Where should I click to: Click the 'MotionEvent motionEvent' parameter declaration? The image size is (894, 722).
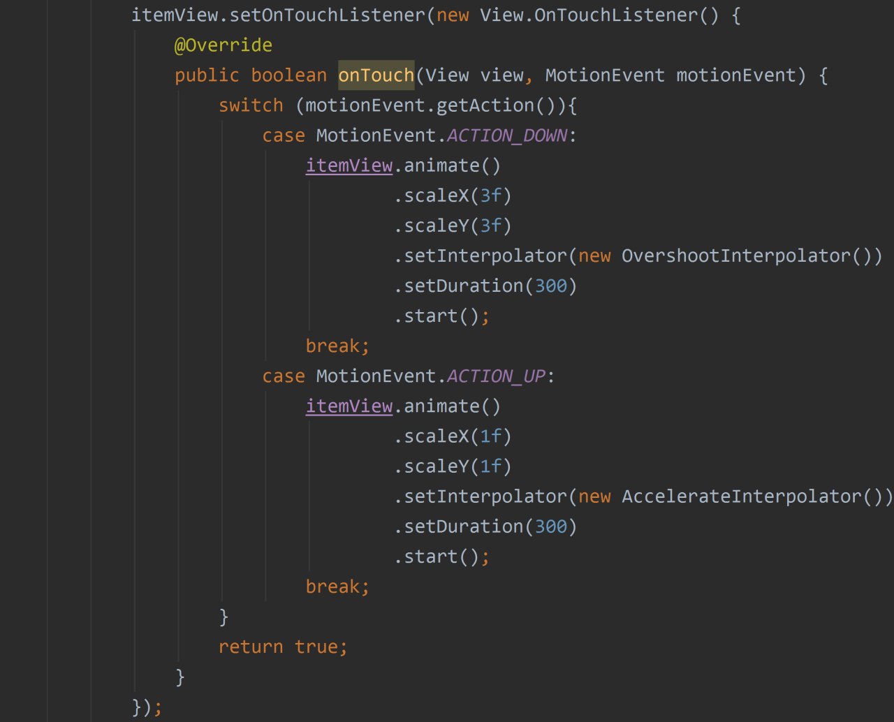[670, 75]
